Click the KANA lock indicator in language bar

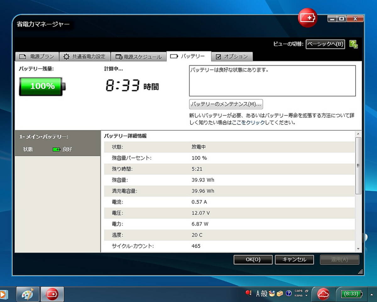point(298,296)
